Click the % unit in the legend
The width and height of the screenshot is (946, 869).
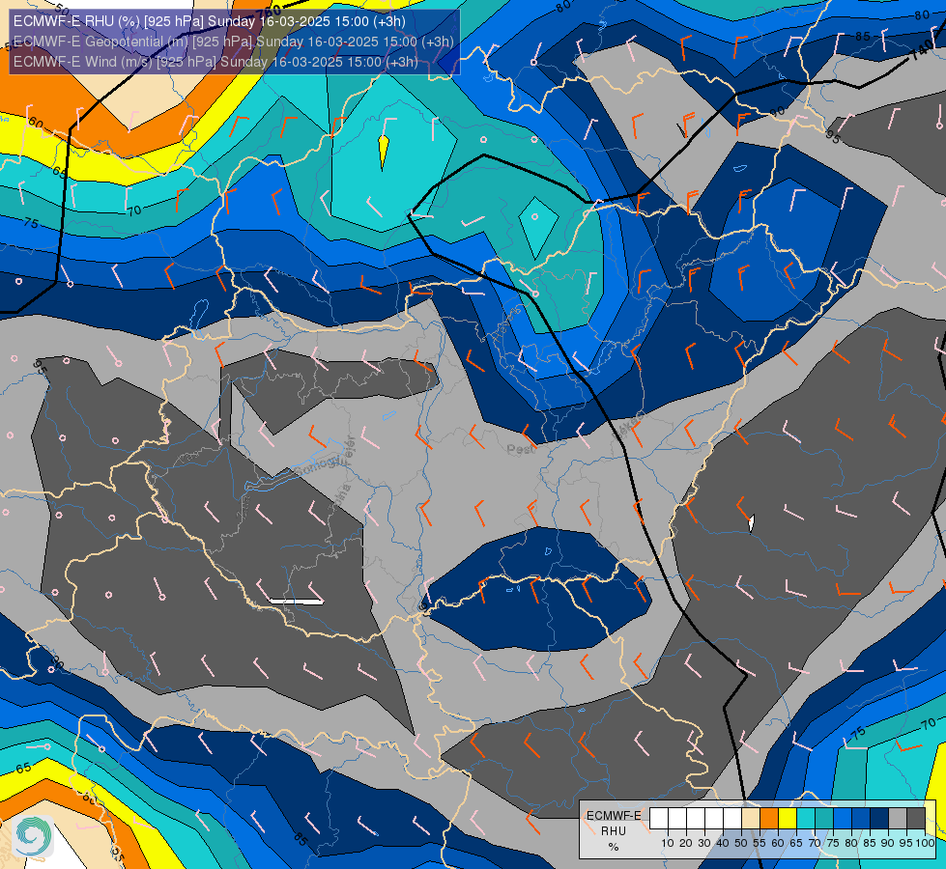614,847
